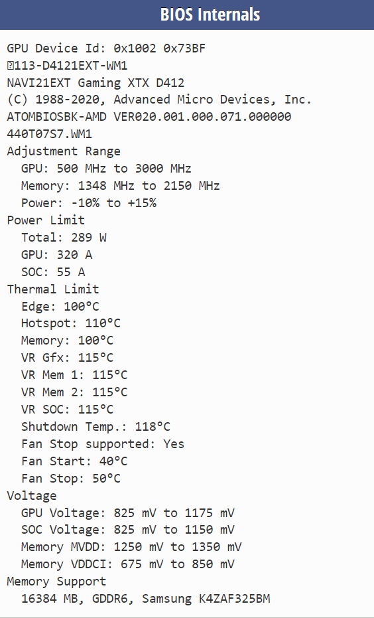Click the Memory 1348 MHz to 2150 MHz line
Image resolution: width=374 pixels, height=618 pixels.
tap(121, 186)
